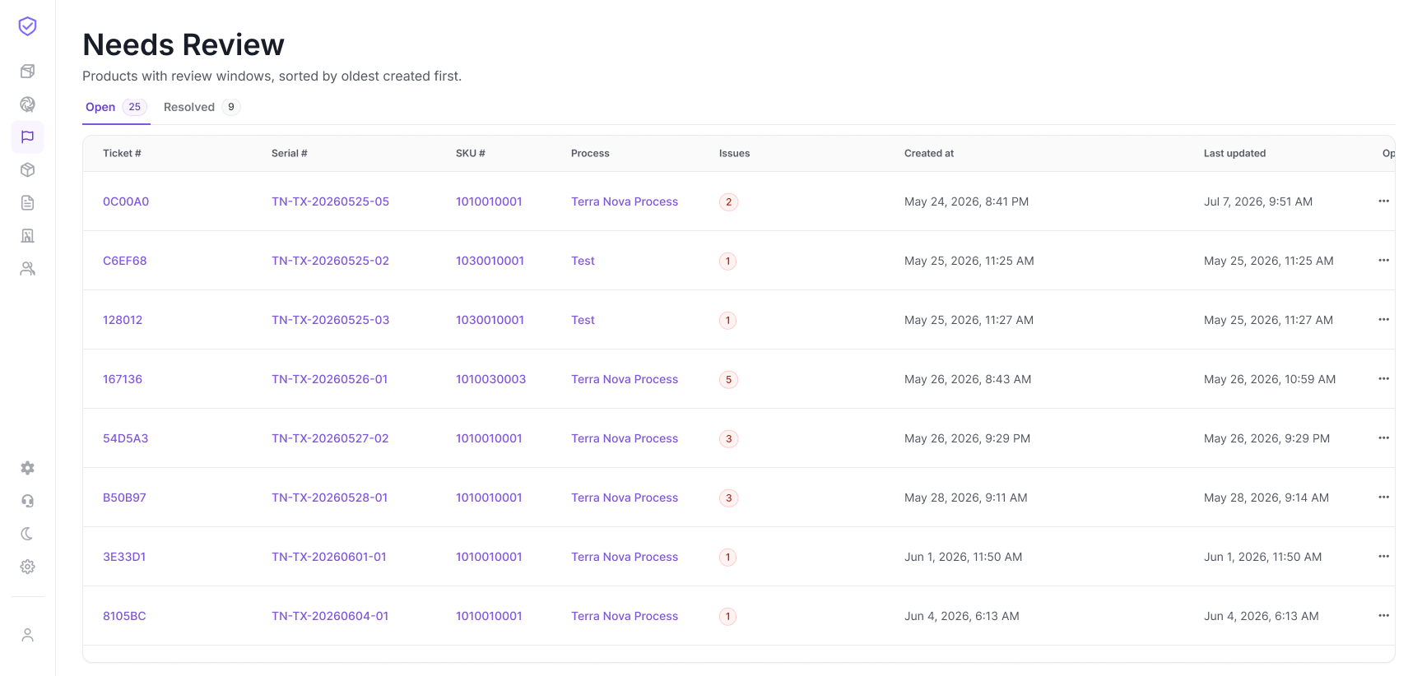Open options menu for ticket B50B97
The width and height of the screenshot is (1422, 676).
(x=1383, y=498)
